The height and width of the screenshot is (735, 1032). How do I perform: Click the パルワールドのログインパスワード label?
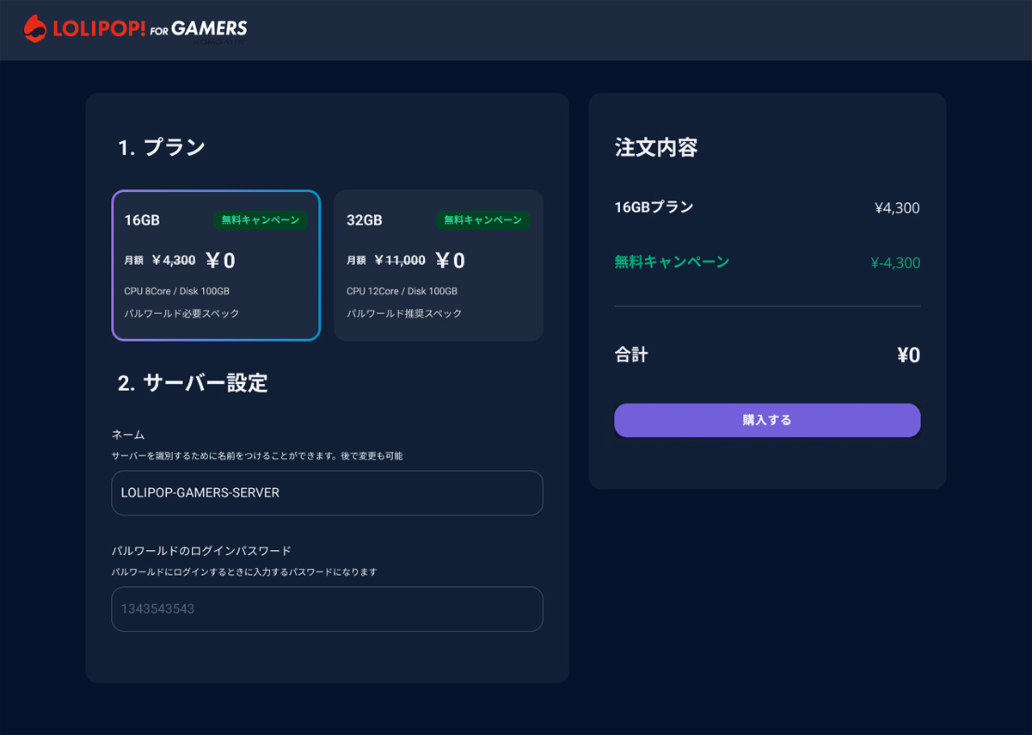tap(201, 551)
